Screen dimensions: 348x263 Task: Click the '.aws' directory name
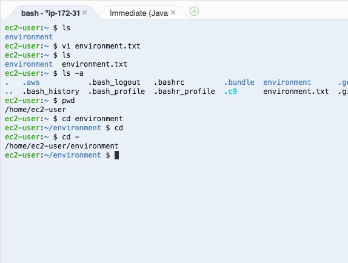click(31, 82)
